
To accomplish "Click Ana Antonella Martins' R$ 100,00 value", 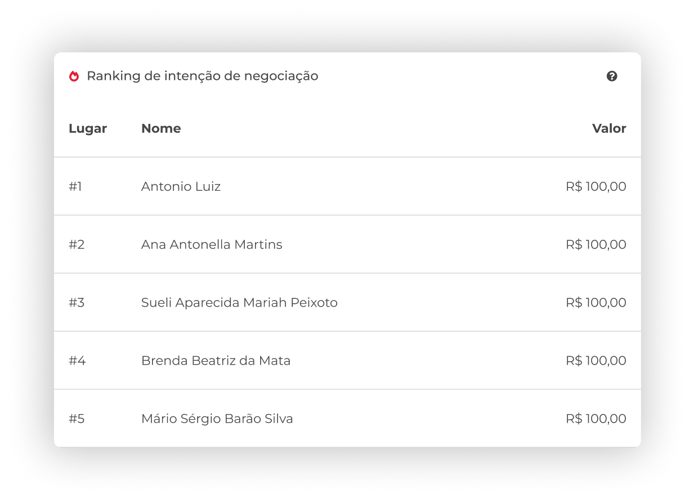I will [x=596, y=244].
